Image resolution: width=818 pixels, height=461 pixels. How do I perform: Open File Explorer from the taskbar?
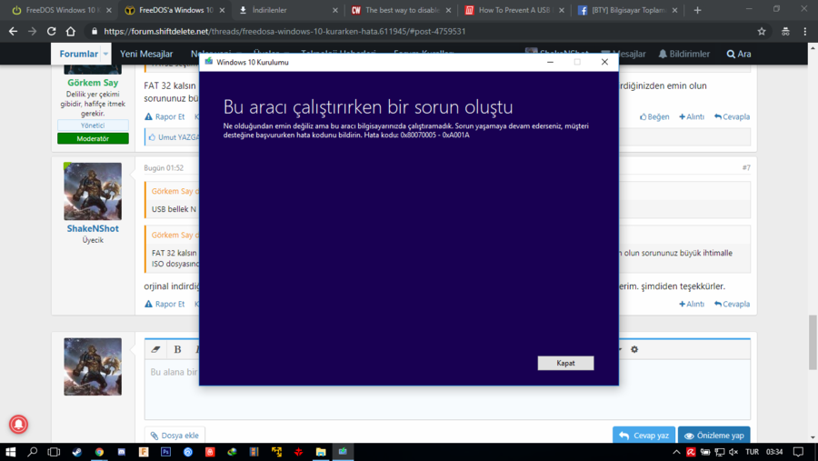tap(320, 452)
